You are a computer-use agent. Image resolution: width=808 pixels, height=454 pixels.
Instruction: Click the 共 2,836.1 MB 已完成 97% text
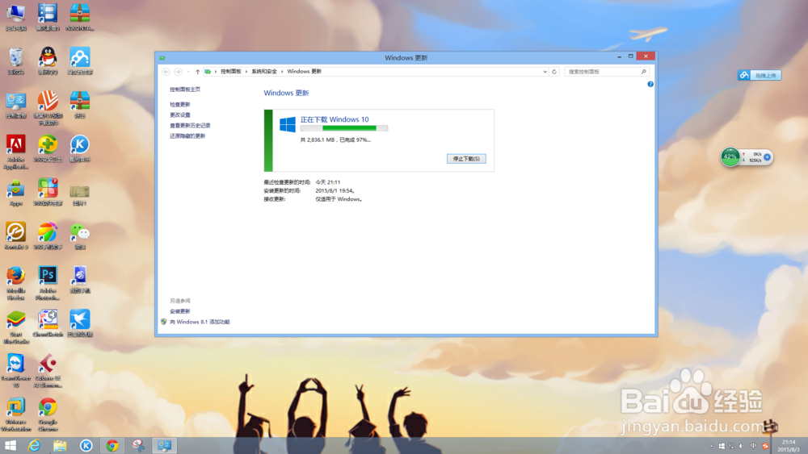click(x=335, y=140)
